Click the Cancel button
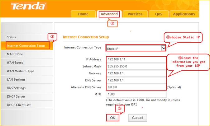The width and height of the screenshot is (210, 126). click(137, 118)
